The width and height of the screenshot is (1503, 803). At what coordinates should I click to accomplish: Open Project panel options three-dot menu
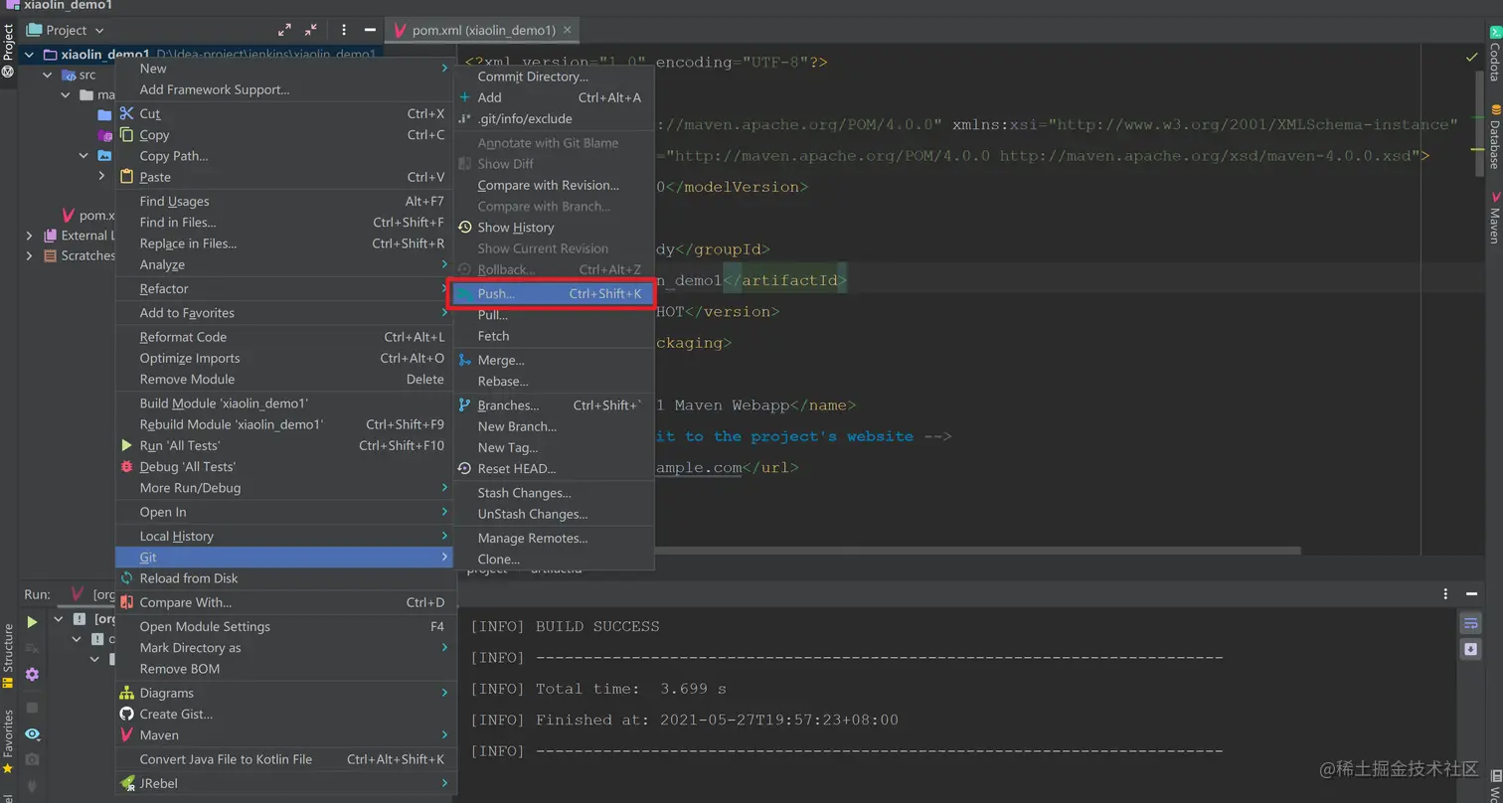[x=344, y=30]
